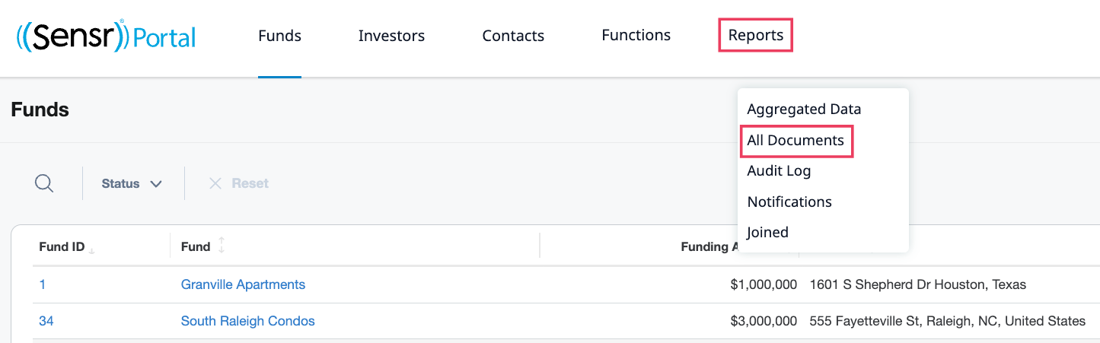Choose Aggregated Data report
This screenshot has height=343, width=1100.
tap(804, 109)
